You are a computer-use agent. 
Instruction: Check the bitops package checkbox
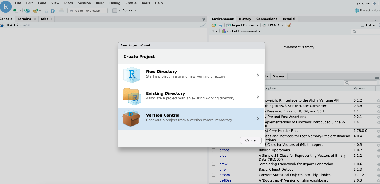pos(214,150)
